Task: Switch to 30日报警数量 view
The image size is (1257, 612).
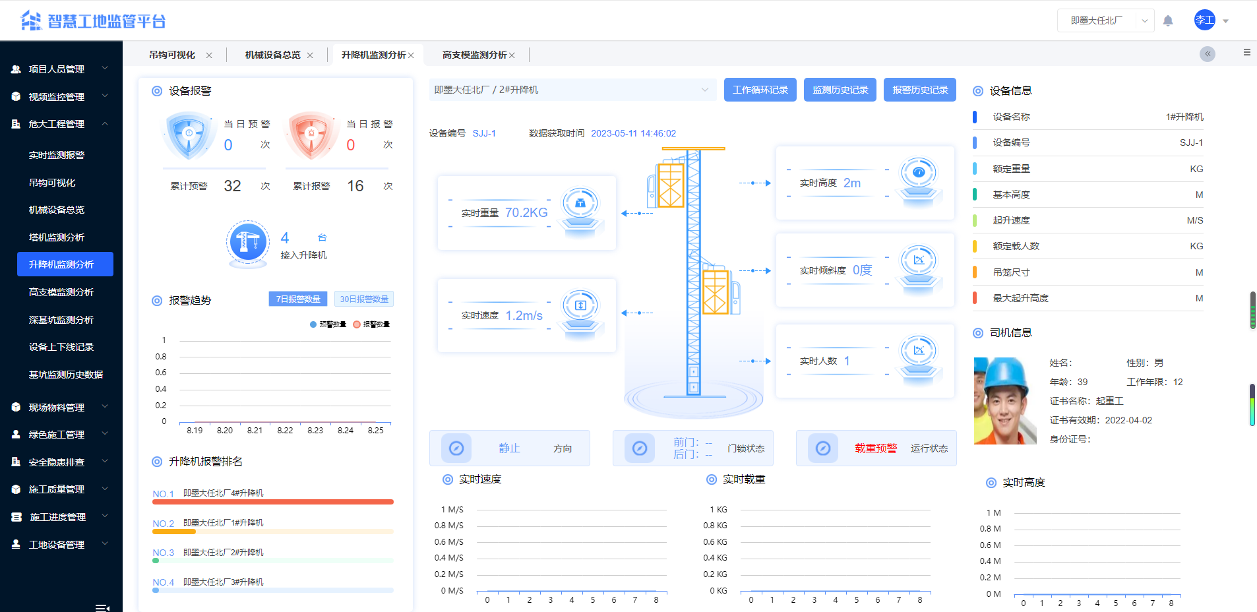Action: pyautogui.click(x=363, y=299)
